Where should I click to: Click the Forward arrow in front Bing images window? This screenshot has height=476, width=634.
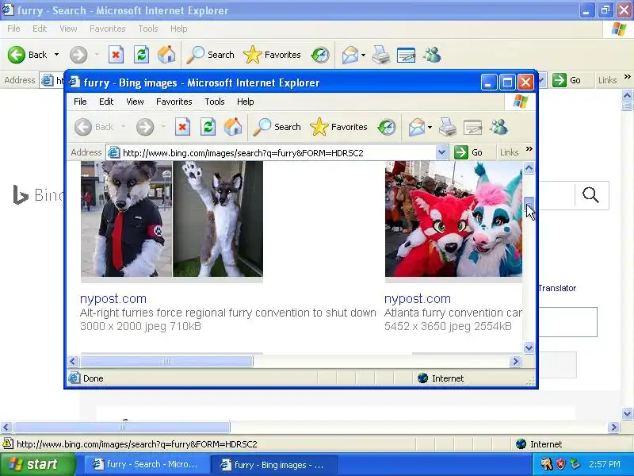[x=145, y=127]
